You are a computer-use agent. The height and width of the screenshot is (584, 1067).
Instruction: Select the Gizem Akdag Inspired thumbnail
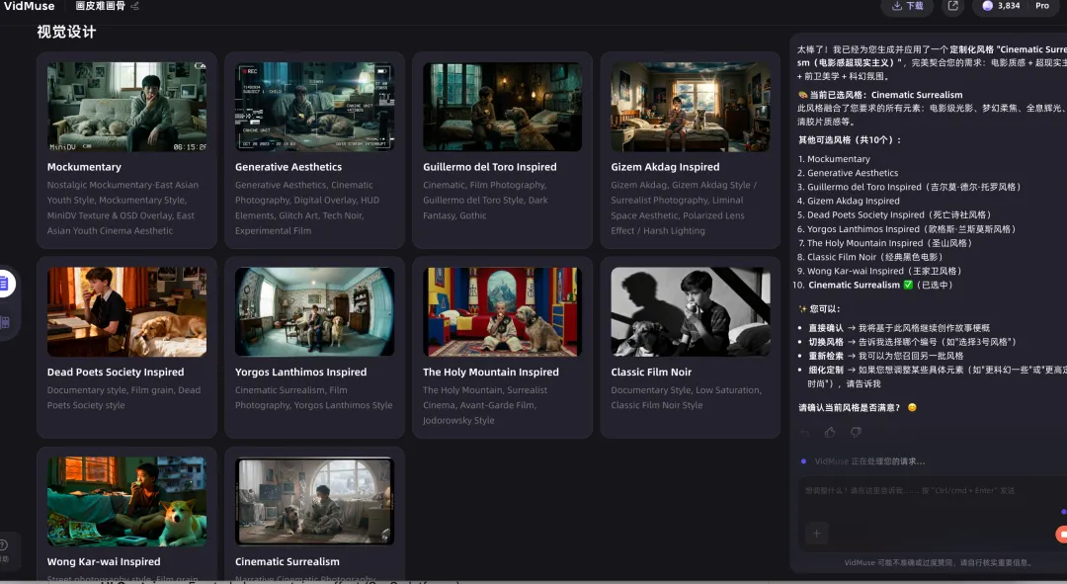click(x=690, y=107)
